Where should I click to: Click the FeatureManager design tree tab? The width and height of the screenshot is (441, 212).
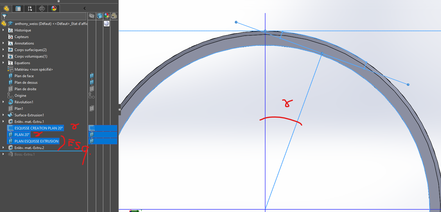click(6, 9)
